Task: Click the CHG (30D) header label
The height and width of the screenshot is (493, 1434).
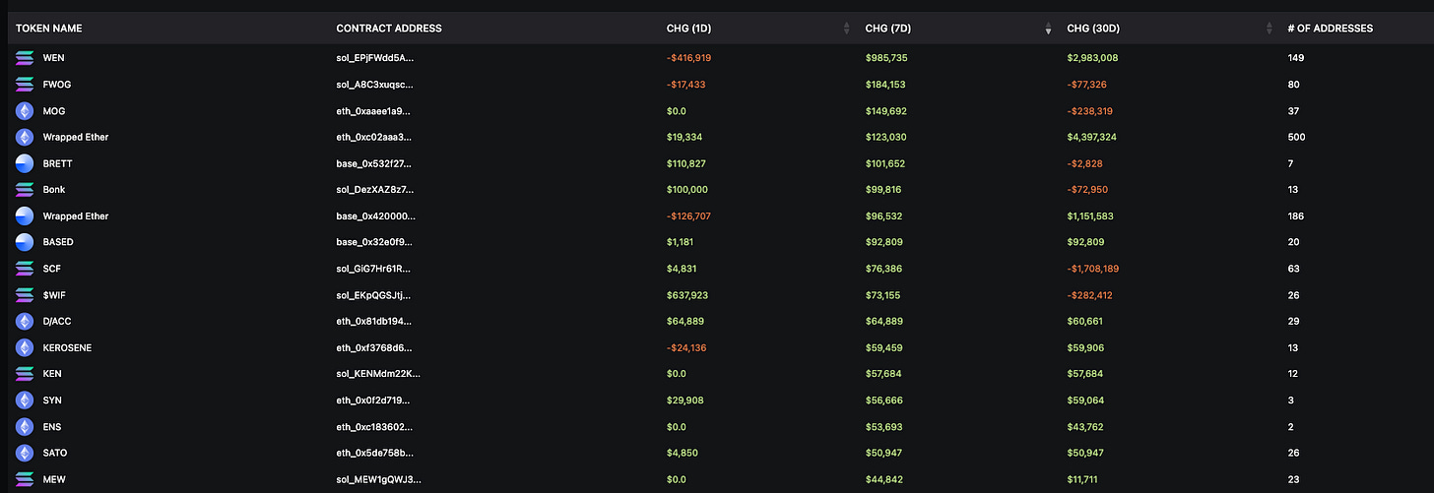Action: pyautogui.click(x=1093, y=29)
